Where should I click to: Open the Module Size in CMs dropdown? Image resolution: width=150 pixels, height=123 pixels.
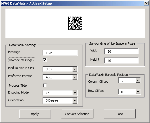tap(75, 69)
